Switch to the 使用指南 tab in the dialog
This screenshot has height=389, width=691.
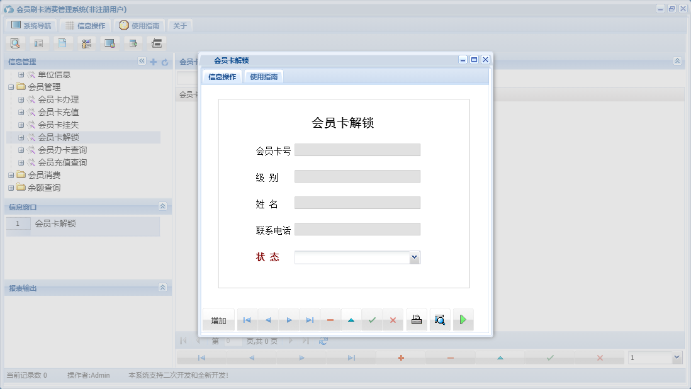pyautogui.click(x=263, y=76)
